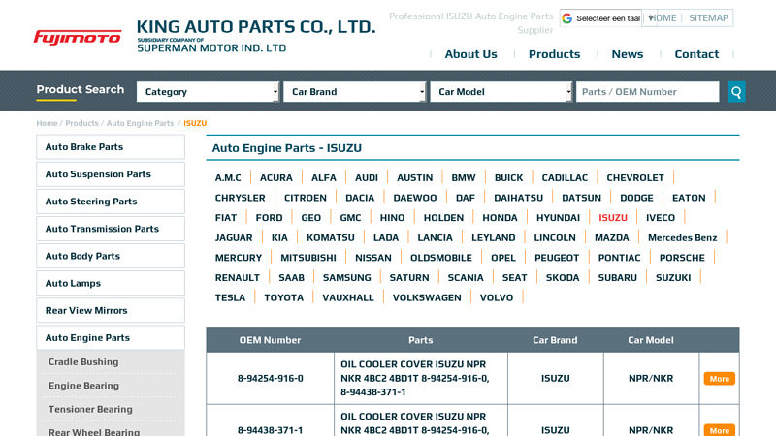The width and height of the screenshot is (776, 436).
Task: Open the News menu
Action: [x=627, y=54]
